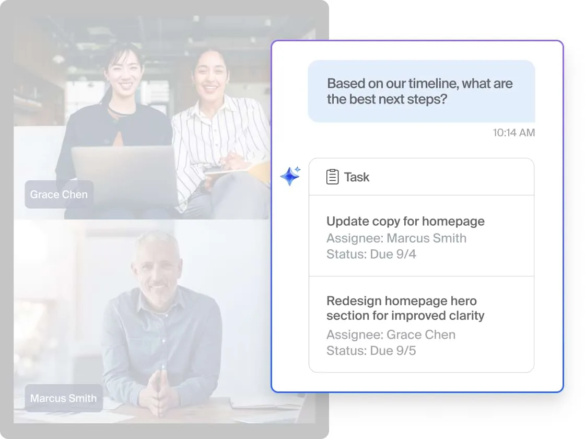Select the "Status: Due 9/5" line
Viewport: 585px width, 439px height.
(x=371, y=350)
